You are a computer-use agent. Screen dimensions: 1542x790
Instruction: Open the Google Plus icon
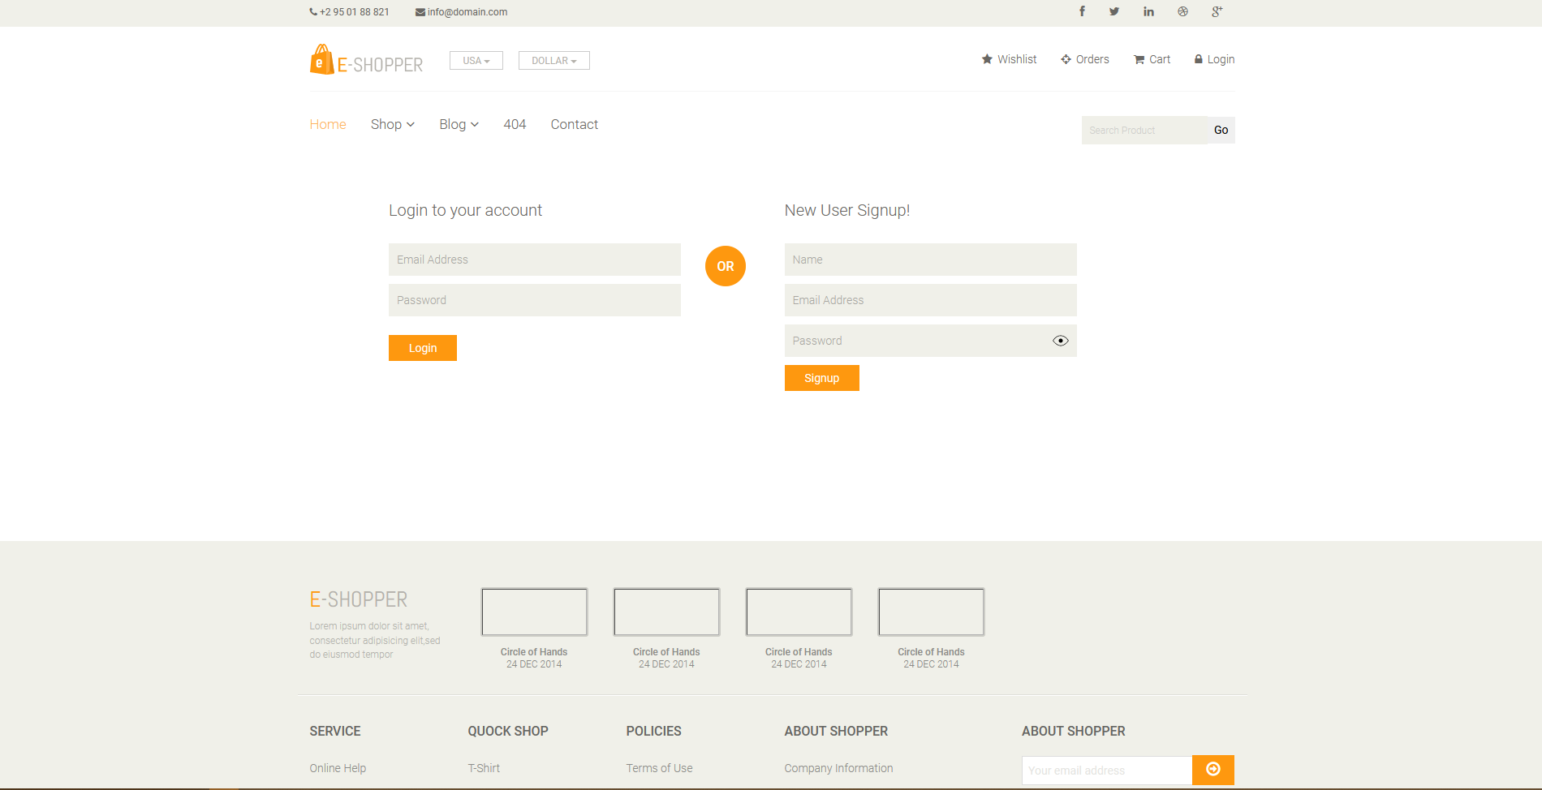[x=1215, y=11]
